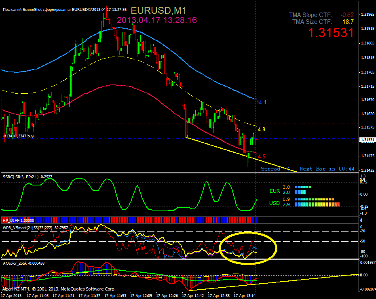The height and width of the screenshot is (299, 376).
Task: Click the EUR currency strength label
Action: click(x=275, y=191)
